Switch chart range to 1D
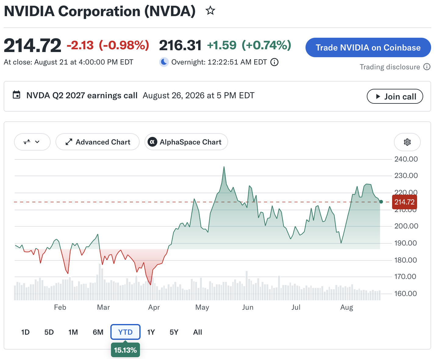The height and width of the screenshot is (359, 436). 25,332
